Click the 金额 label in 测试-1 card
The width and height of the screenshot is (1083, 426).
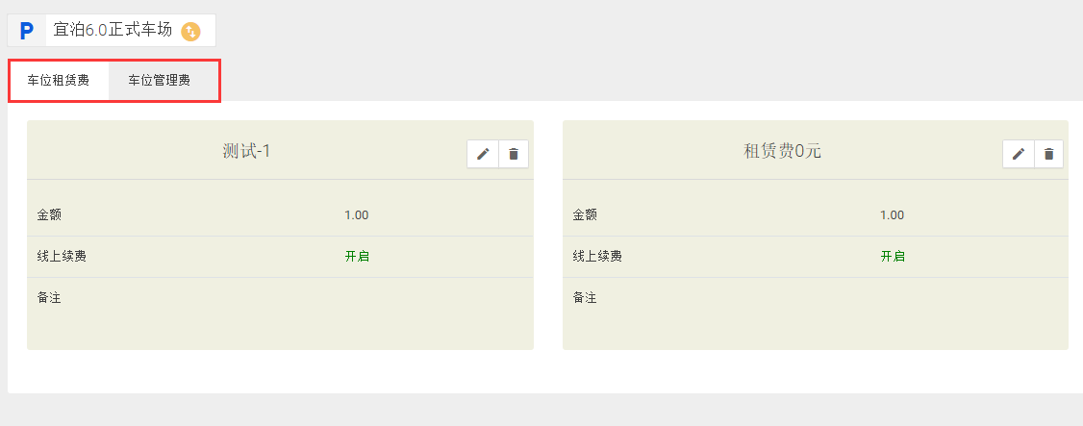49,215
